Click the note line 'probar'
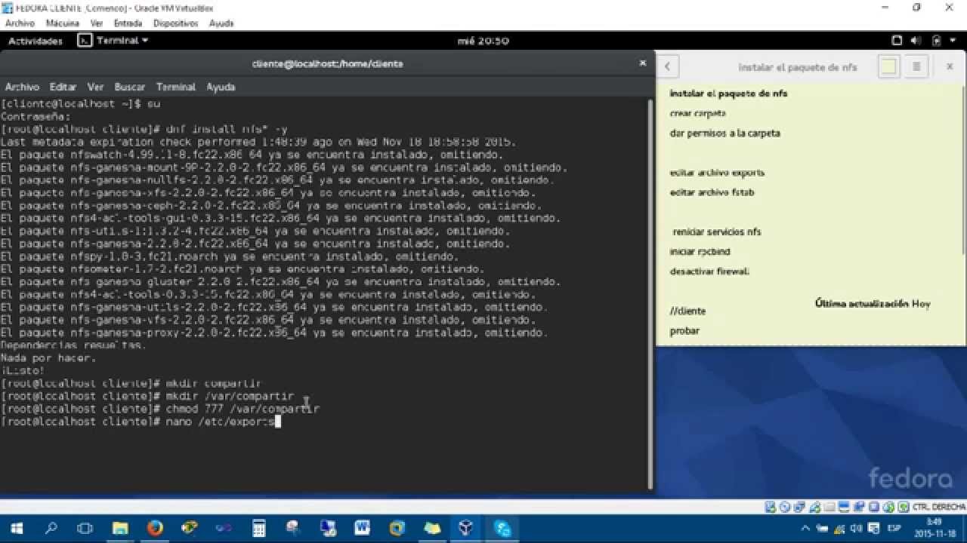The height and width of the screenshot is (543, 967). [x=684, y=330]
